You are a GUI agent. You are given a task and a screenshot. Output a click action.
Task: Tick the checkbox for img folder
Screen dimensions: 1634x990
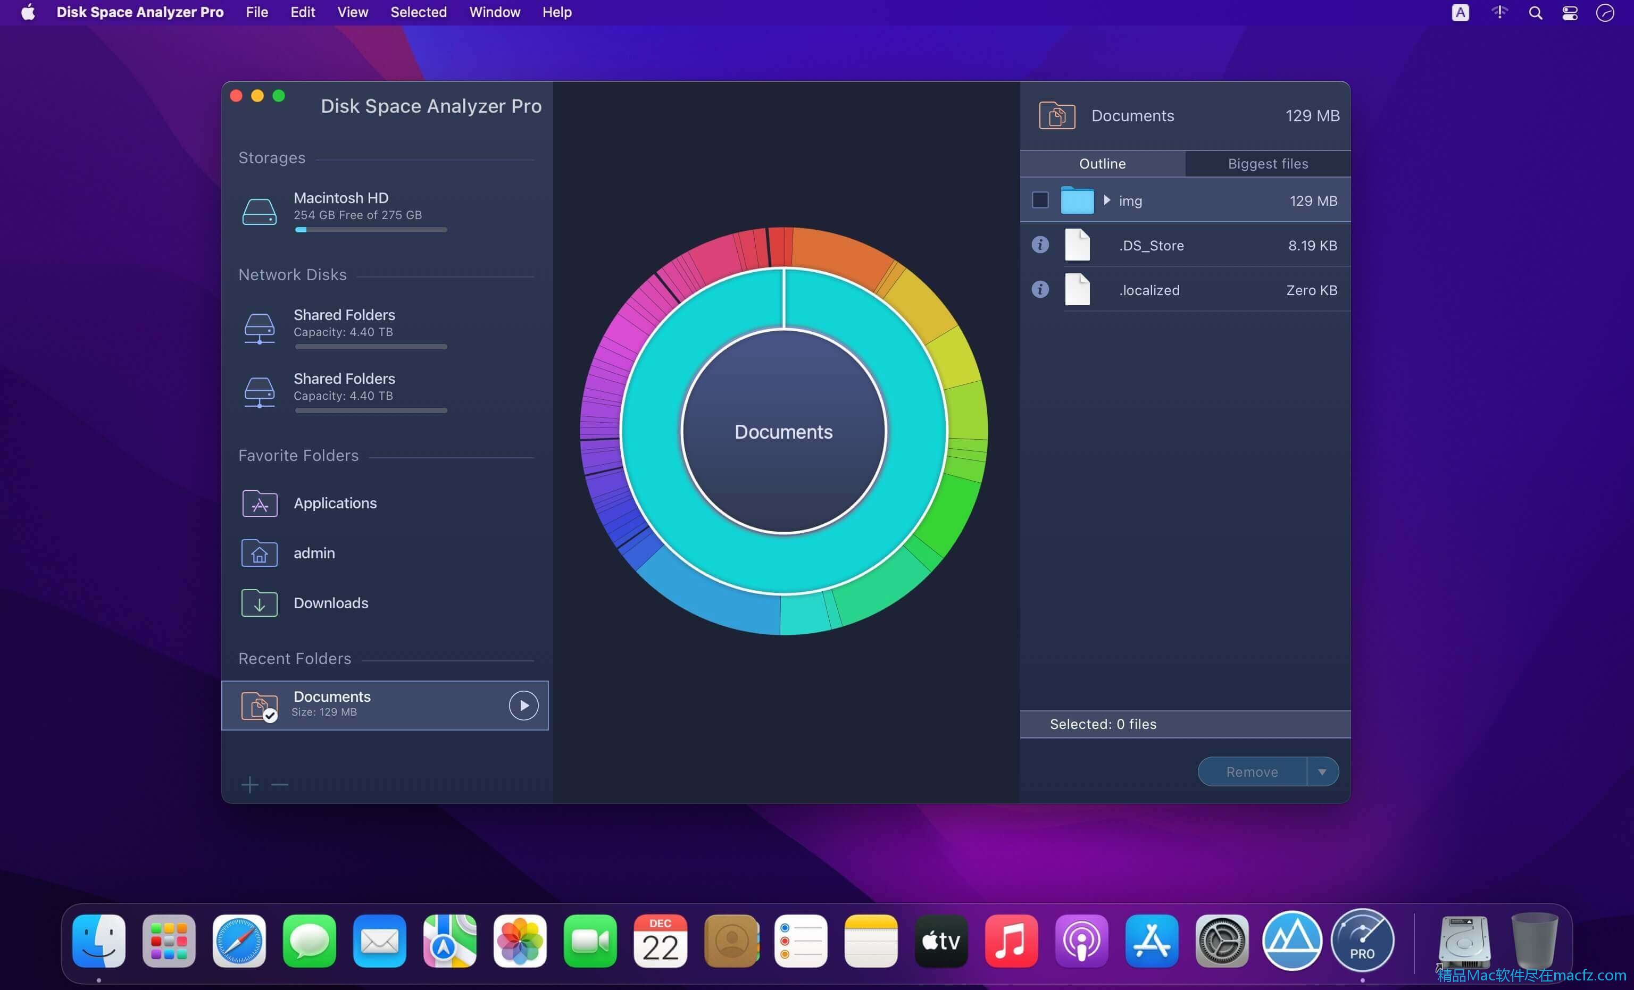coord(1040,200)
